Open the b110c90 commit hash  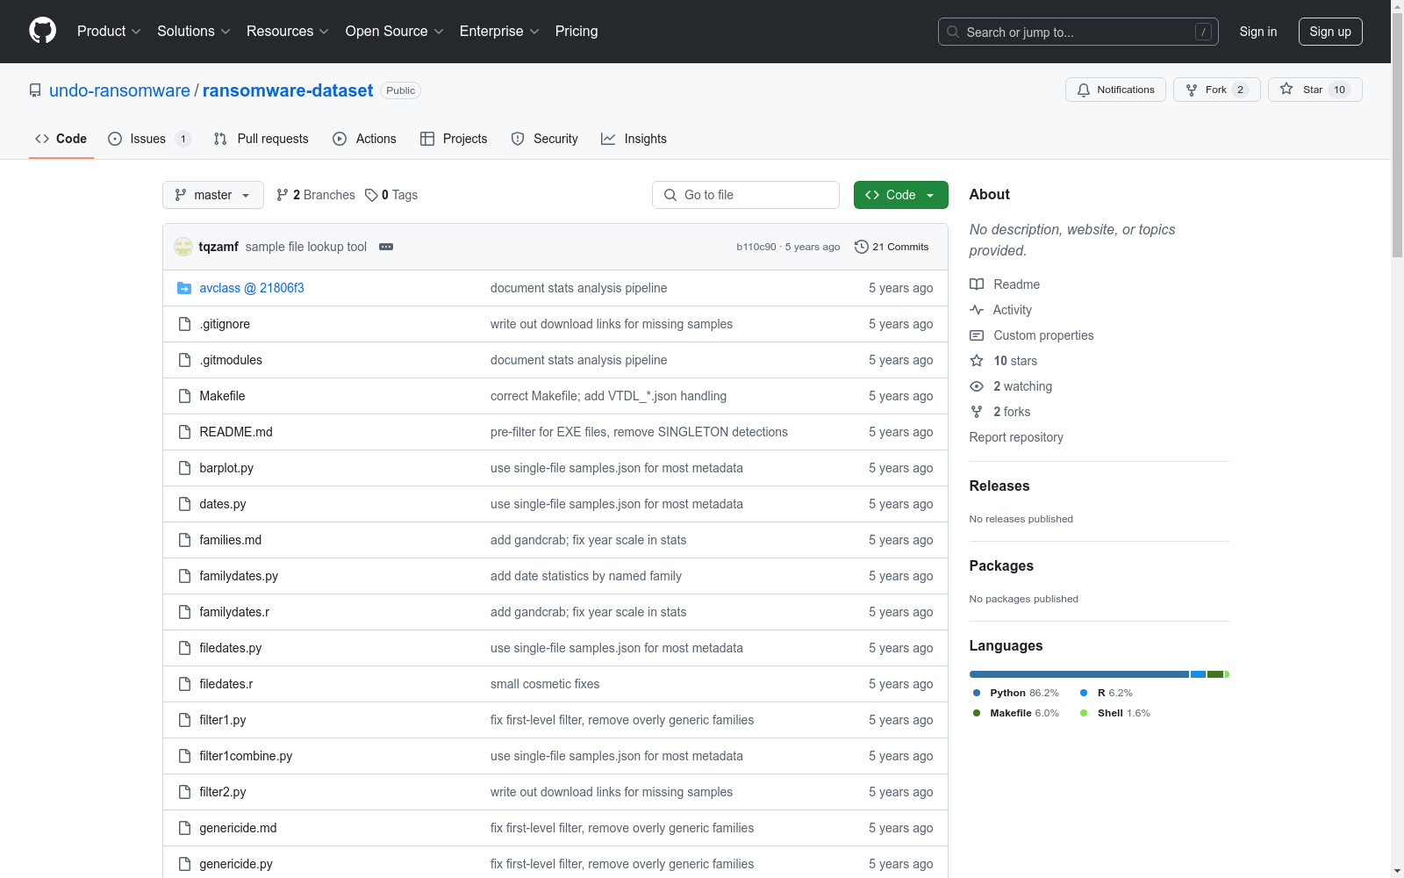[x=756, y=247]
